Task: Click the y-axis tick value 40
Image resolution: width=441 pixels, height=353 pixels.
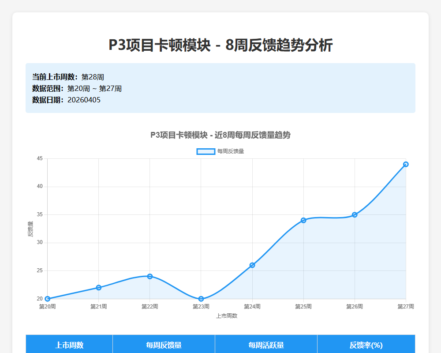Action: 40,186
